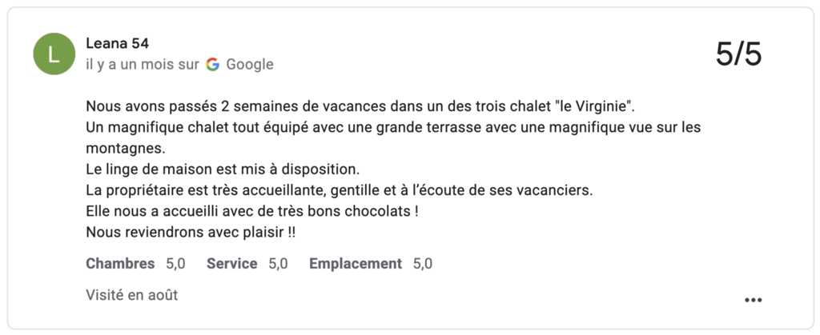The image size is (820, 335).
Task: Select the "Service" rating label
Action: point(232,263)
